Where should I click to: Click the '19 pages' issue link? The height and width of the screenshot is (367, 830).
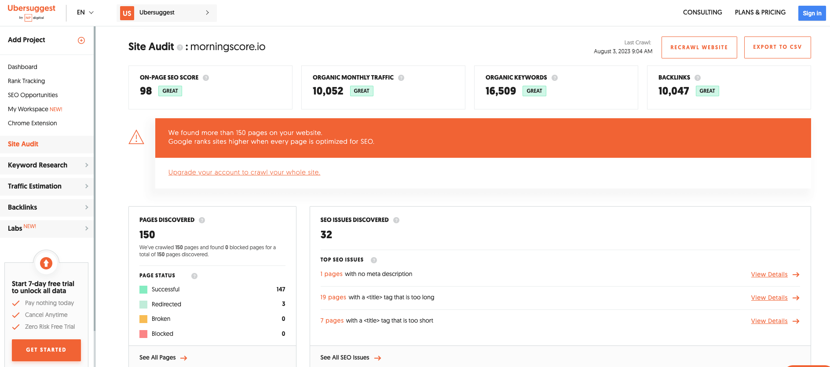click(x=333, y=298)
